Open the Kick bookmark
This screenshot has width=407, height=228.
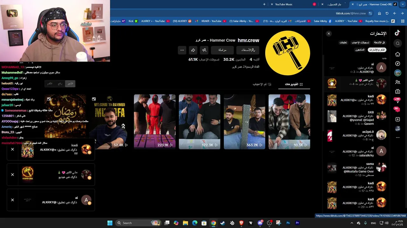(133, 21)
